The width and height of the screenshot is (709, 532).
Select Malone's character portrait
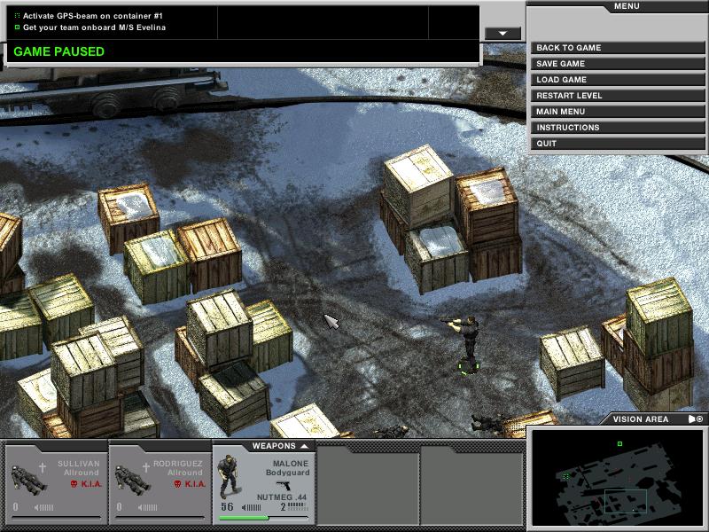click(230, 476)
